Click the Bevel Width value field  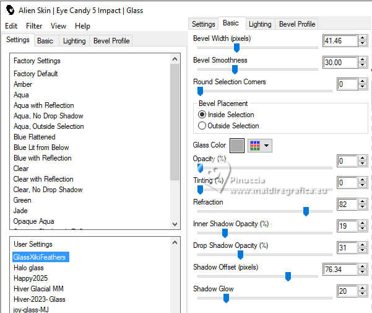click(x=340, y=41)
